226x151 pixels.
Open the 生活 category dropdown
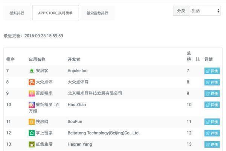(205, 11)
